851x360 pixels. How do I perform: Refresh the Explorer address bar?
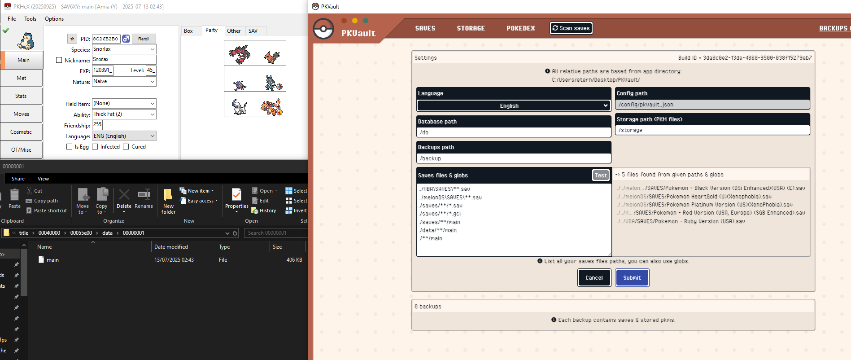(235, 233)
